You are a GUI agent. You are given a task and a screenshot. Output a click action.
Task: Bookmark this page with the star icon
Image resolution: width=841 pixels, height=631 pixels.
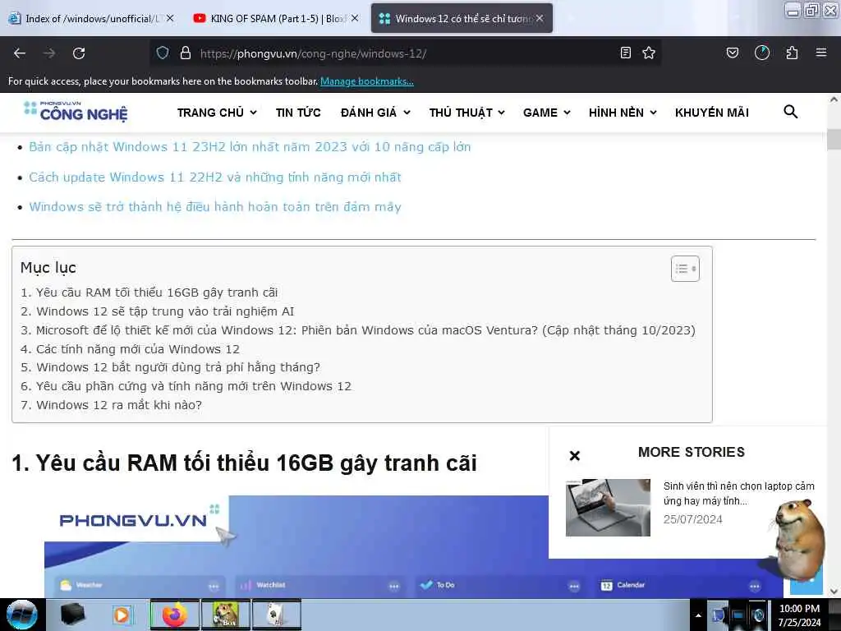tap(649, 53)
